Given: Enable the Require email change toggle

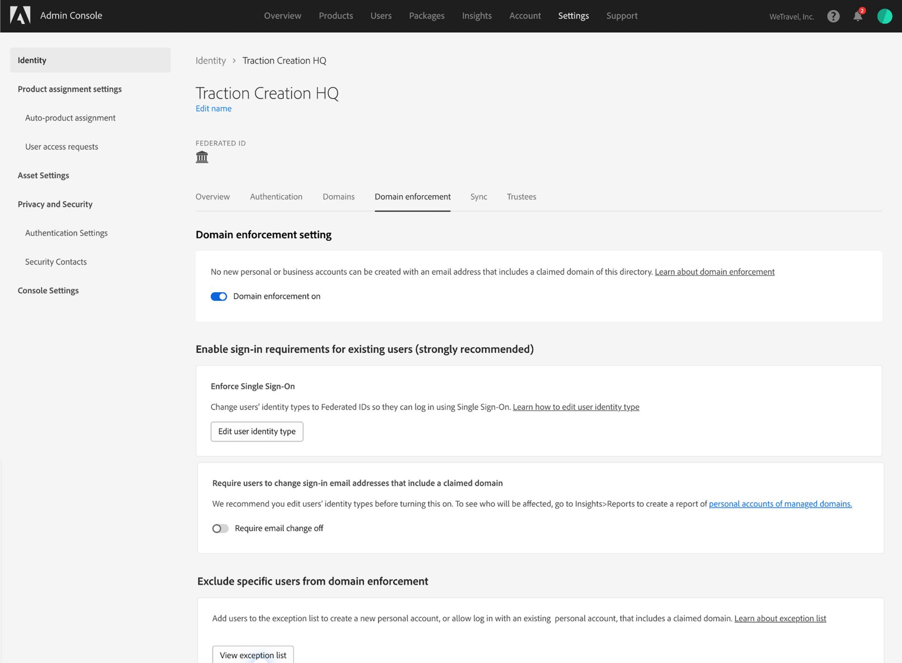Looking at the screenshot, I should pyautogui.click(x=219, y=528).
